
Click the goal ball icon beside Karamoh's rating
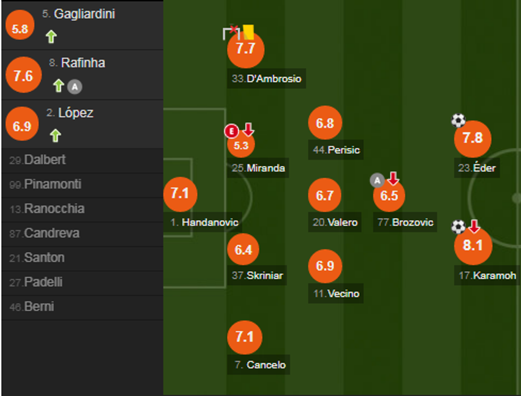[458, 227]
